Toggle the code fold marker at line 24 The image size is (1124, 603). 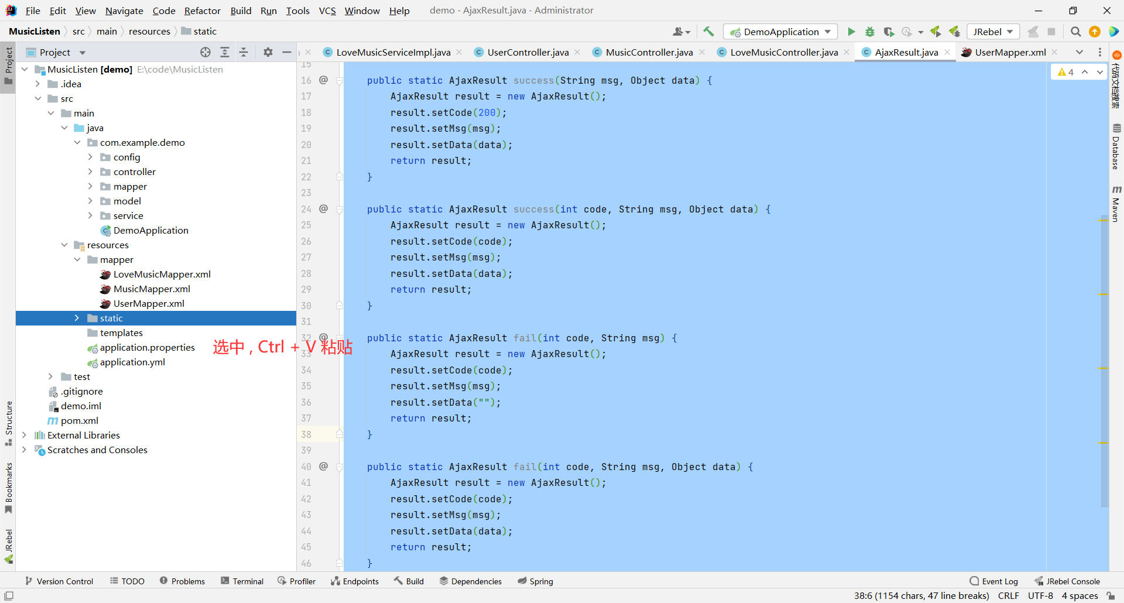tap(340, 210)
